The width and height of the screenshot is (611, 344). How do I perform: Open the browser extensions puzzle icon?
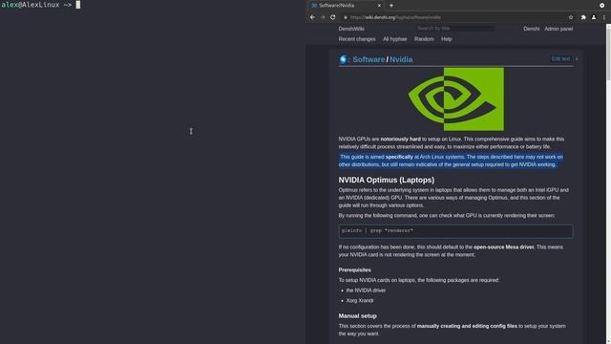coord(583,17)
